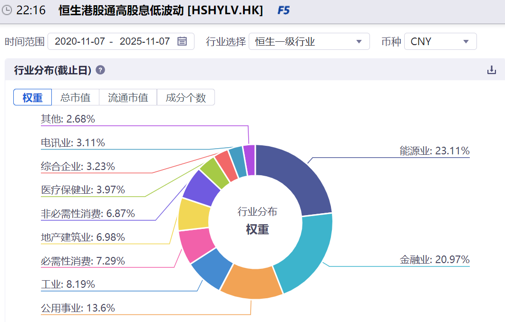Select the 权重 tab

pyautogui.click(x=32, y=97)
